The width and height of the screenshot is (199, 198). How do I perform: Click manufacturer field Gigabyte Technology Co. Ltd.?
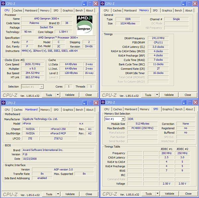pos(58,119)
